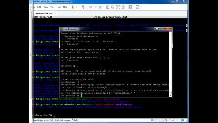The width and height of the screenshot is (218, 123).
Task: Maximize the VMware Workstation window
Action: 177,1
